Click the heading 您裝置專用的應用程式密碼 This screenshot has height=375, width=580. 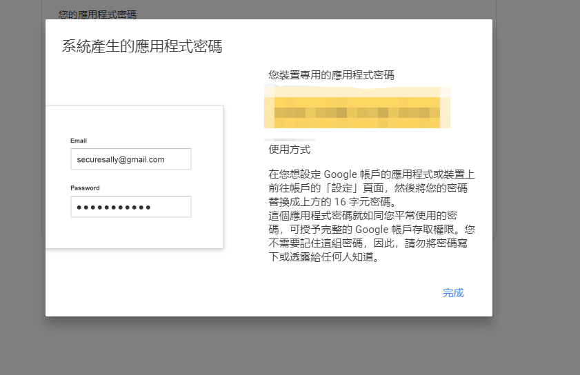click(x=332, y=75)
